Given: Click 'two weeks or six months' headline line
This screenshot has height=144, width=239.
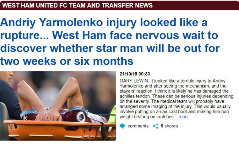Looking at the screenshot, I should pyautogui.click(x=67, y=61).
